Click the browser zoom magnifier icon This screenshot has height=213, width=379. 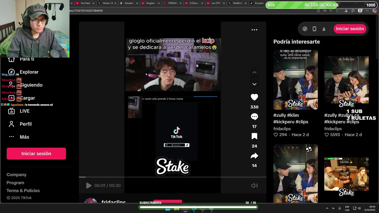(x=331, y=11)
